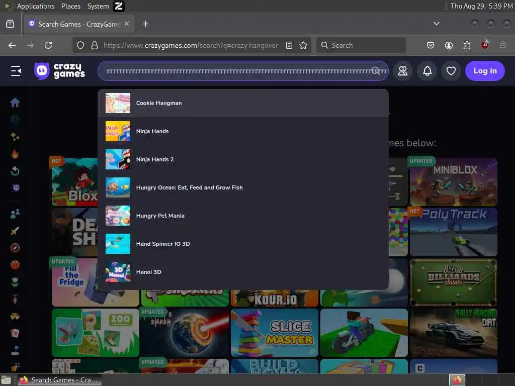Select Ninja Hands suggestion
This screenshot has width=515, height=386.
(x=243, y=131)
